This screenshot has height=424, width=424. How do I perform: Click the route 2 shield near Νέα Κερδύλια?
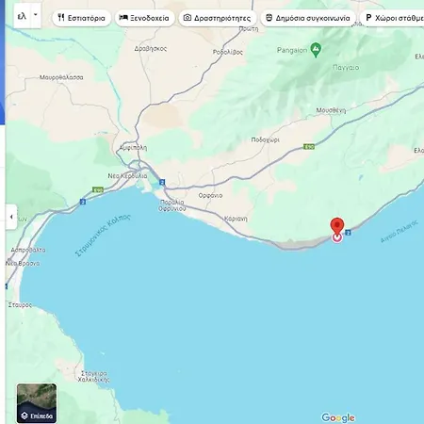[162, 182]
